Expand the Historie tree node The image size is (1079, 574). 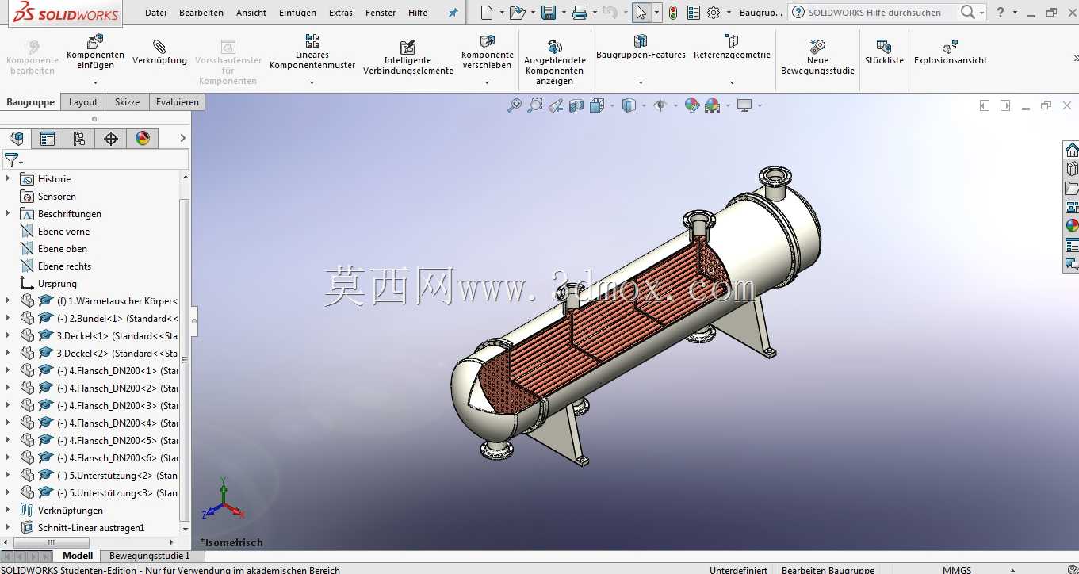8,178
